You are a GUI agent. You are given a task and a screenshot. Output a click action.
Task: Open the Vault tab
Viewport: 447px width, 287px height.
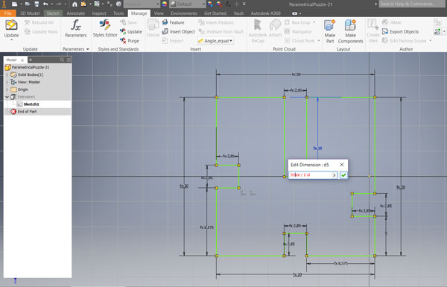[x=238, y=13]
